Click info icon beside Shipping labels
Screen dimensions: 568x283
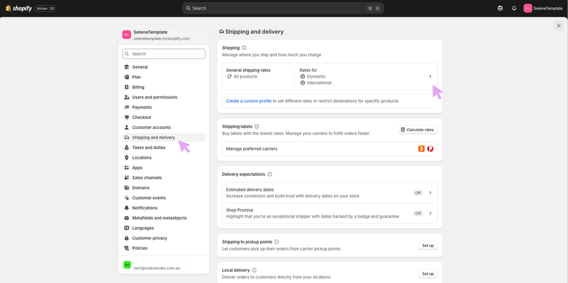tap(257, 126)
